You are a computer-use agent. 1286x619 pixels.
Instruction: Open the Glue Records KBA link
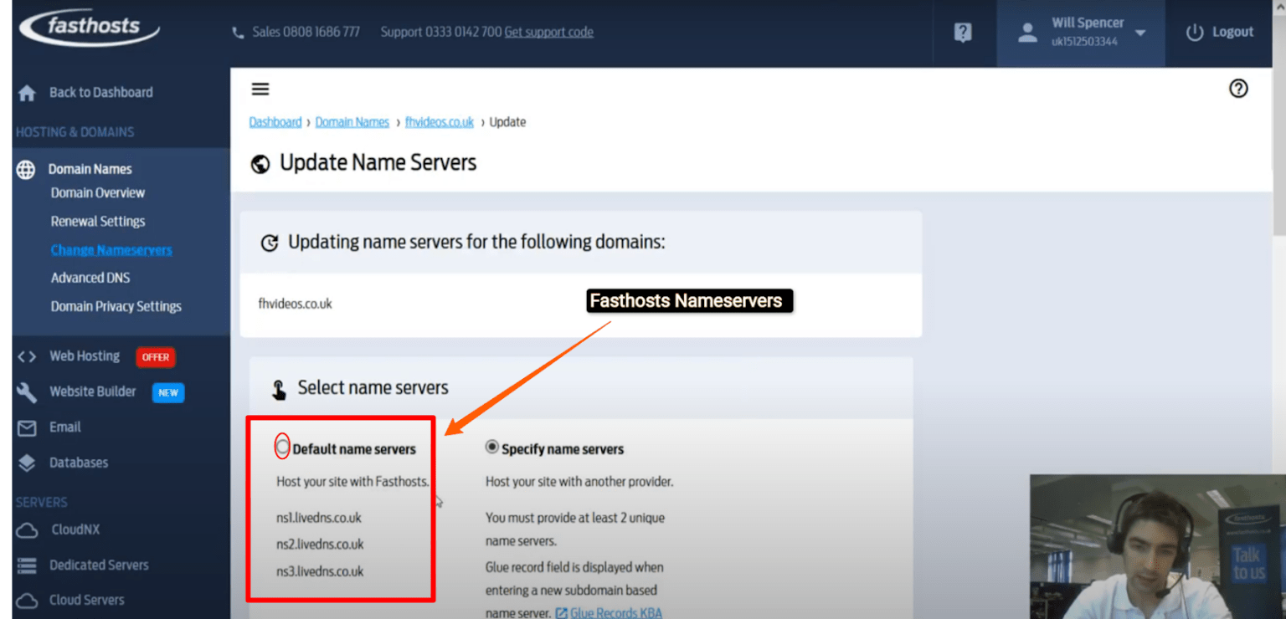(615, 612)
